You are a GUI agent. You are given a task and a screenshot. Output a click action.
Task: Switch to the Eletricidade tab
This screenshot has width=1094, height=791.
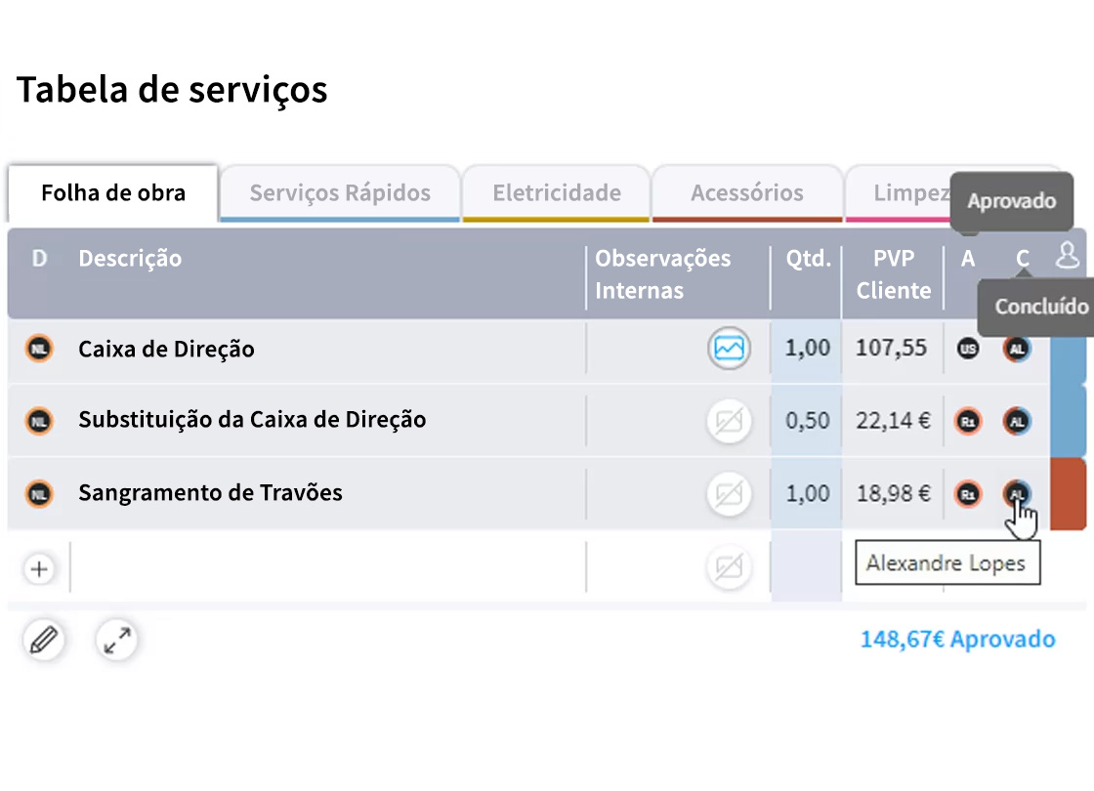pos(555,192)
